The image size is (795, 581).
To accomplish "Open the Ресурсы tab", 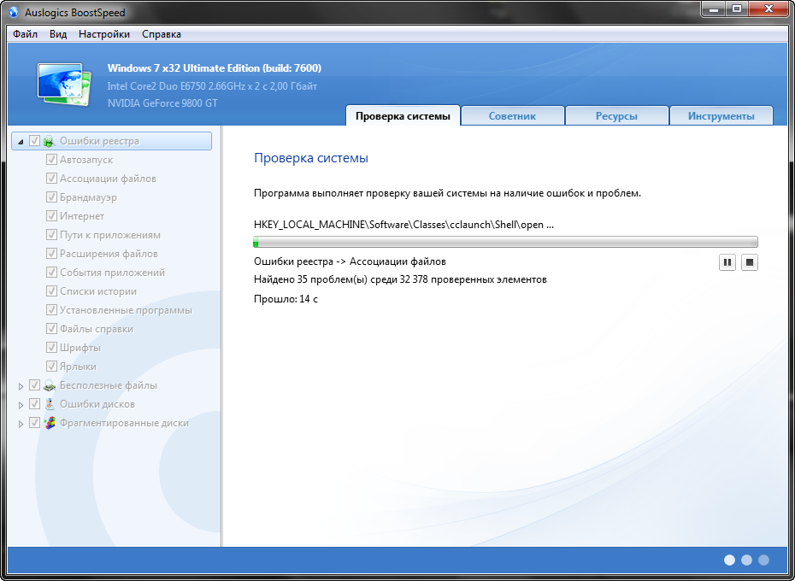I will pyautogui.click(x=616, y=115).
